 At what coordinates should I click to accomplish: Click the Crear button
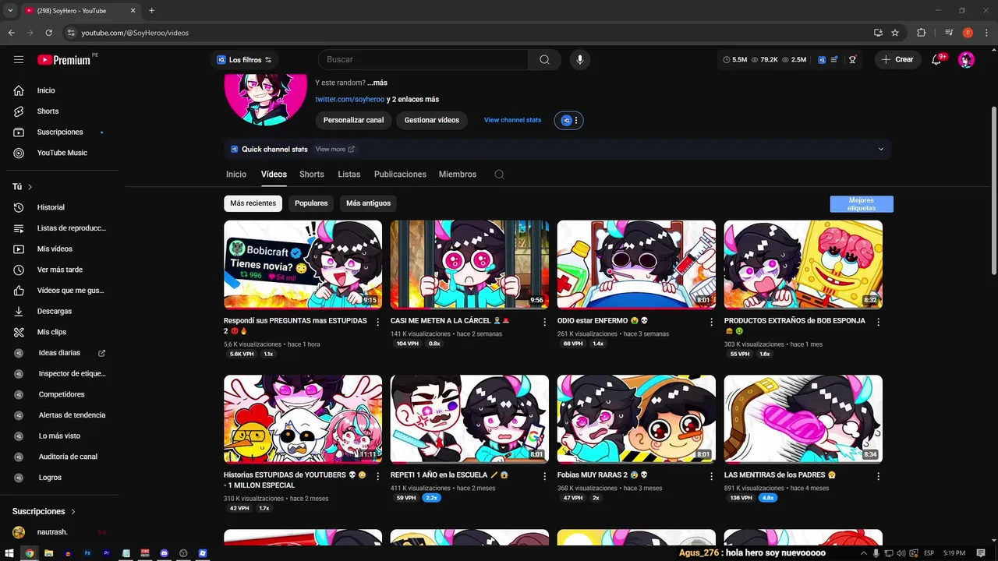[x=897, y=59]
